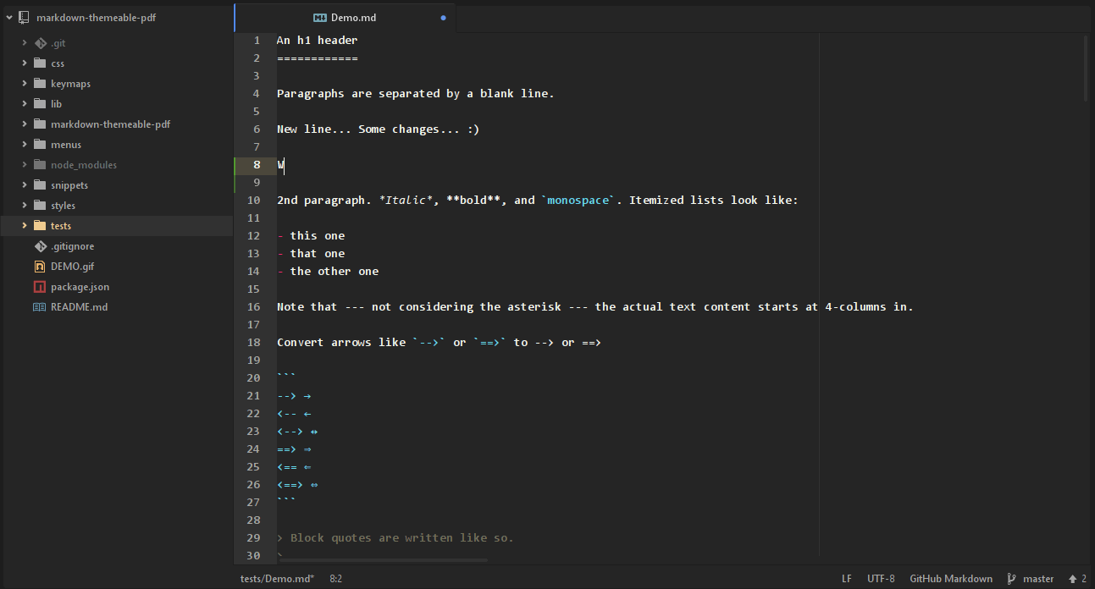The height and width of the screenshot is (589, 1095).
Task: Collapse the markdown-themeable-pdf project root
Action: click(9, 18)
